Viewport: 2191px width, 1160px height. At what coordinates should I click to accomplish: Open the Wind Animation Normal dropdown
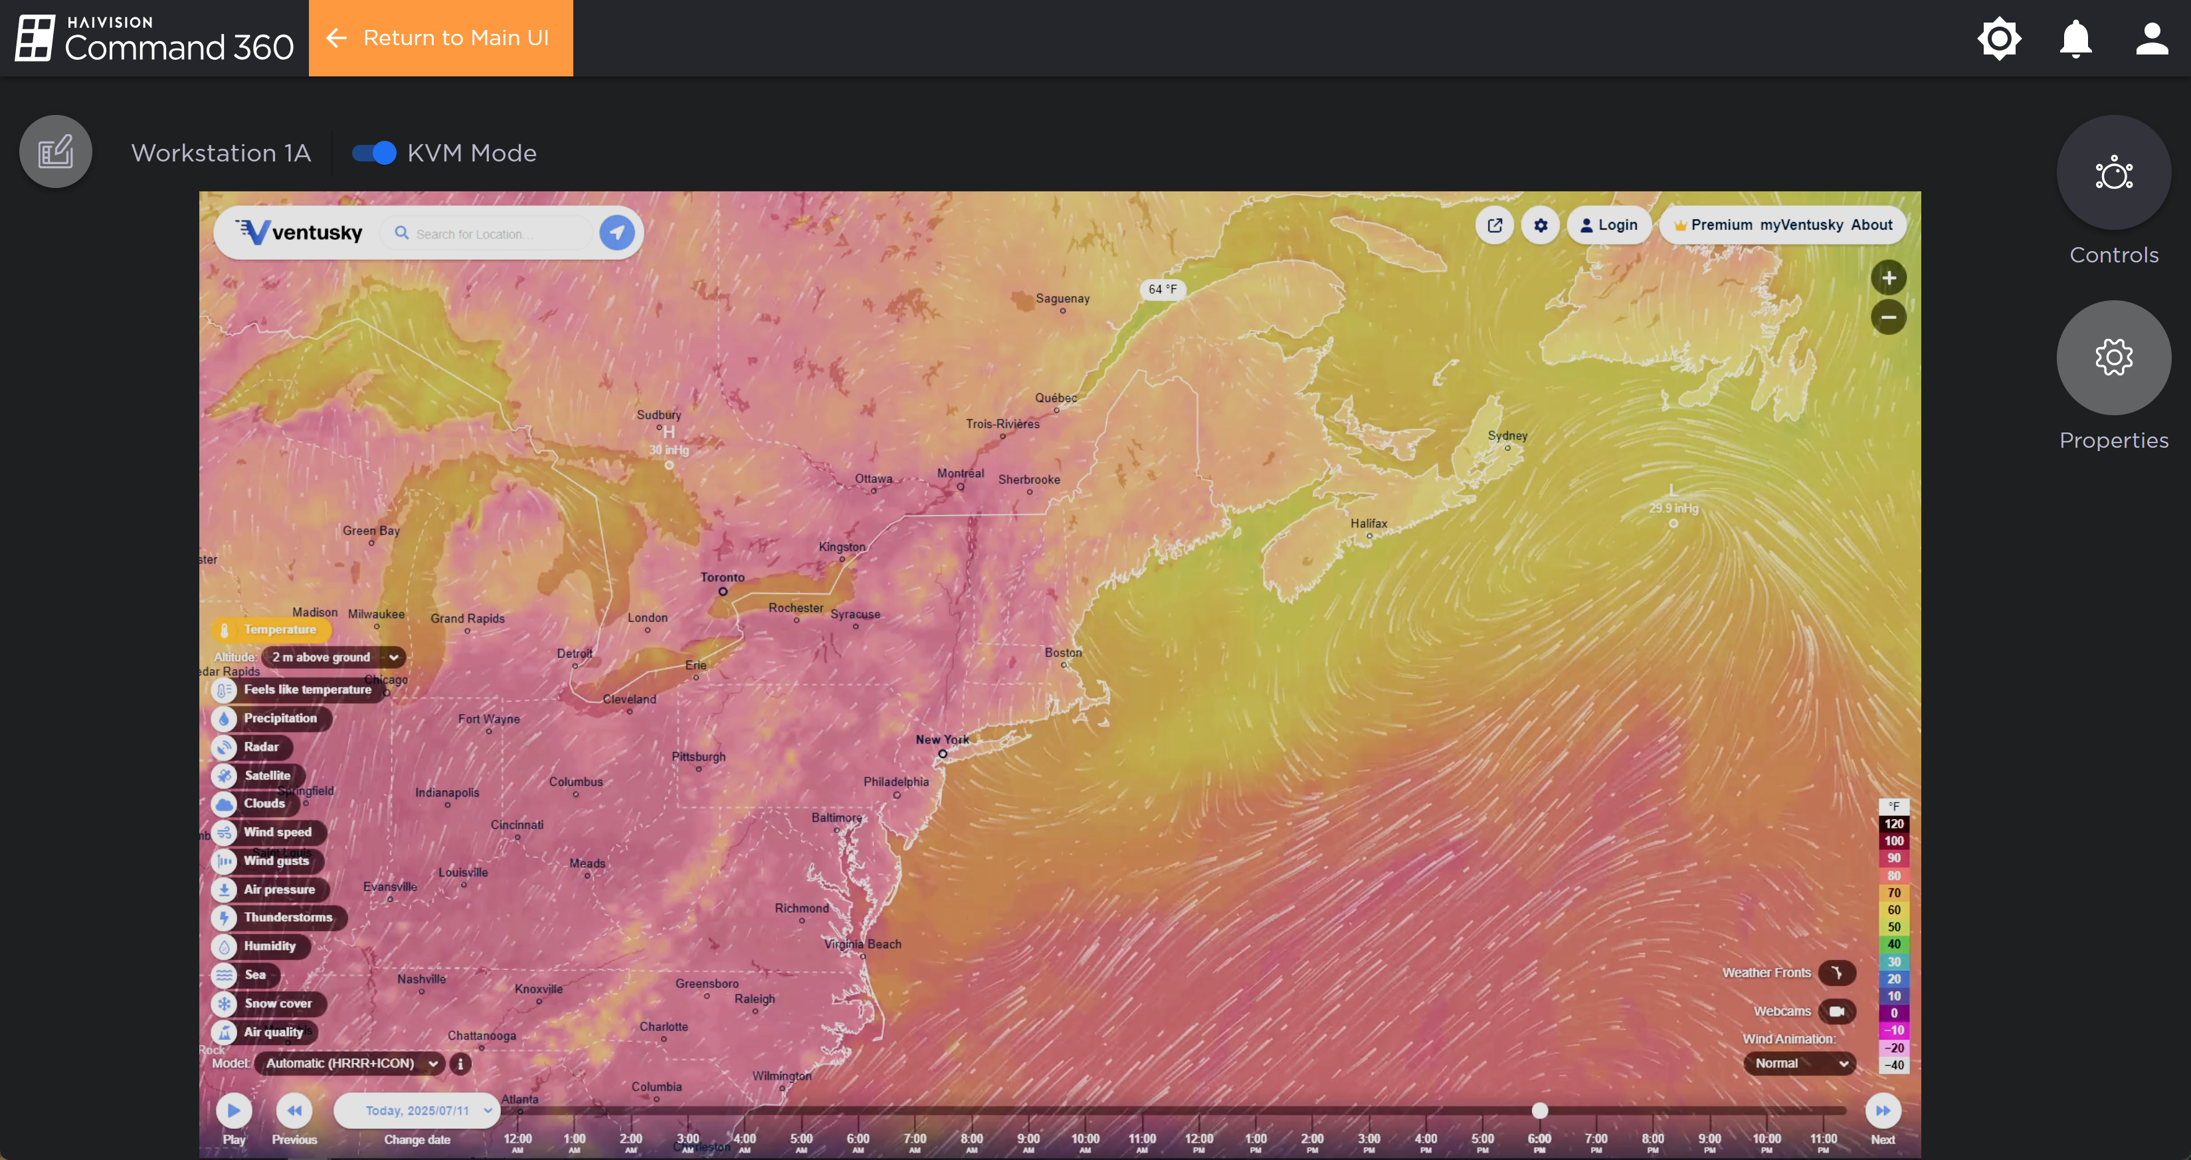(1799, 1063)
